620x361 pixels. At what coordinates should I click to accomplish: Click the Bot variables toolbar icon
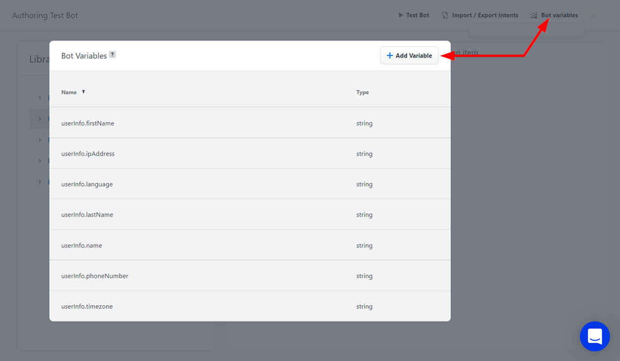click(x=534, y=15)
